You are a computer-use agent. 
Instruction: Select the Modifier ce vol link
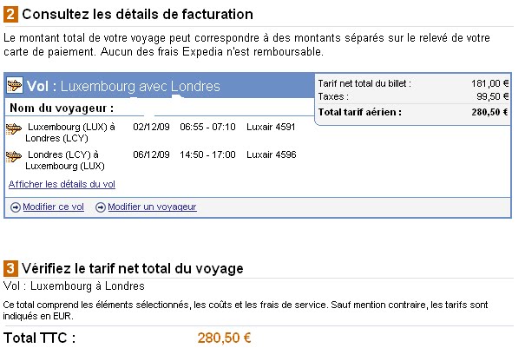(x=54, y=207)
